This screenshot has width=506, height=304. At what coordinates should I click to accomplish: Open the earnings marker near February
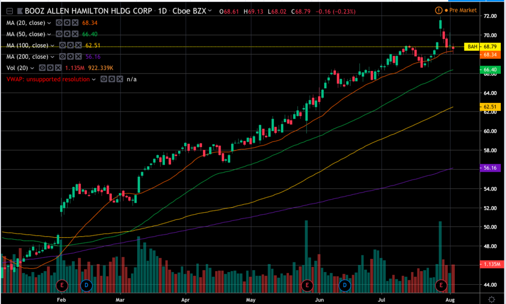click(x=63, y=285)
